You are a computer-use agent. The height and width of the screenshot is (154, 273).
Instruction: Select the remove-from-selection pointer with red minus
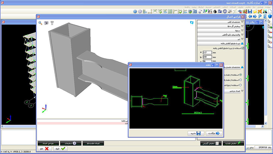270,31
